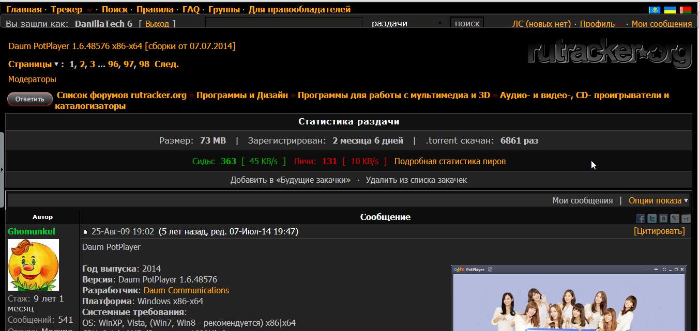Viewport: 699px width, 331px height.
Task: Expand the Страницы page list dropdown
Action: (x=56, y=65)
